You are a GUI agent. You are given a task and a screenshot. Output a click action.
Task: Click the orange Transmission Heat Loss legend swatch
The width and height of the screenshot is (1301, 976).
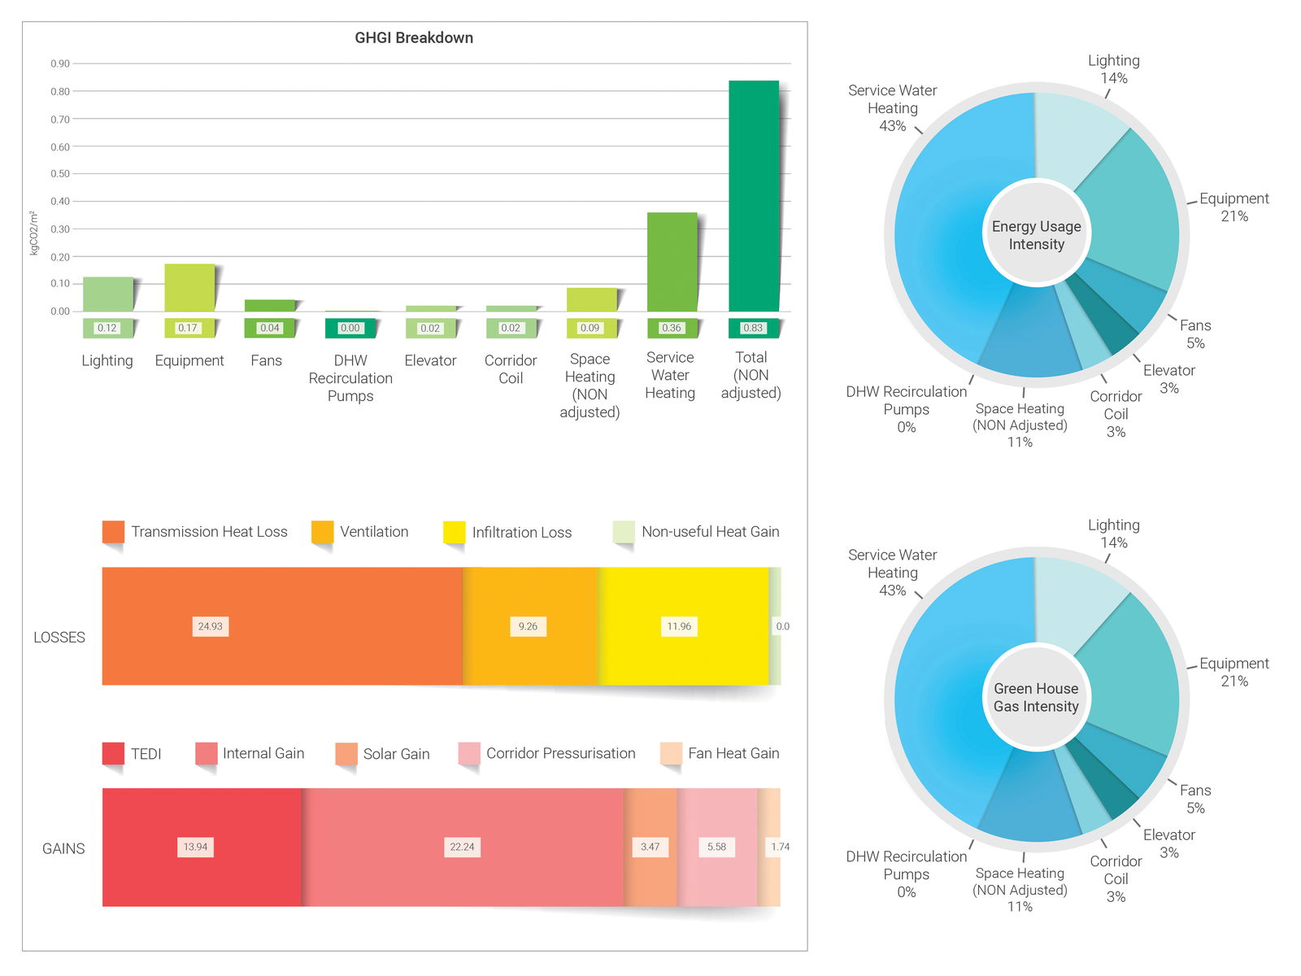113,532
